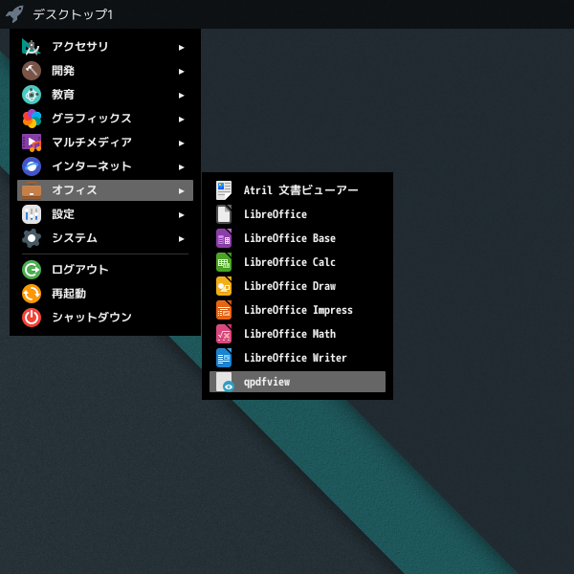Click the デスクトップ1 workspace label

coord(73,14)
